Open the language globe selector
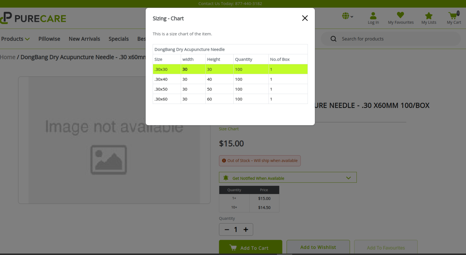Image resolution: width=466 pixels, height=255 pixels. pyautogui.click(x=347, y=16)
